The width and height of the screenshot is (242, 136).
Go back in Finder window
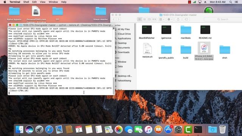coord(114,19)
